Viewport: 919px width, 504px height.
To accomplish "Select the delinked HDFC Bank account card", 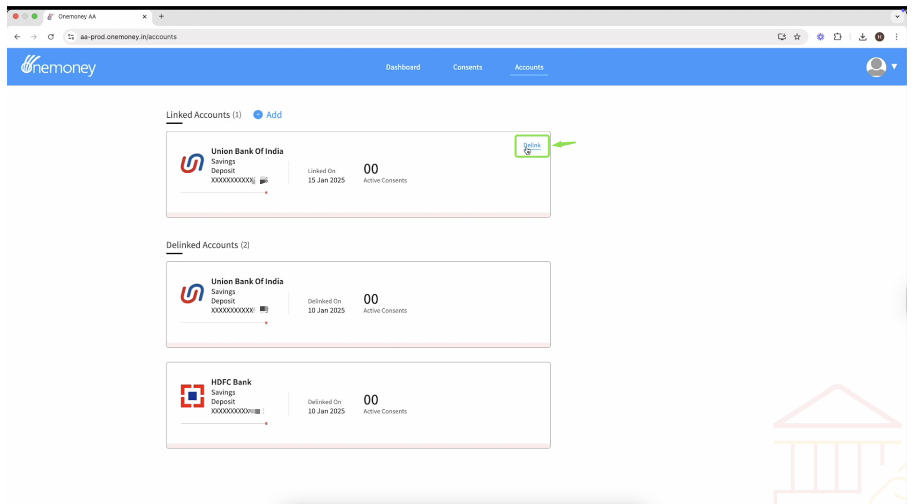I will click(358, 404).
